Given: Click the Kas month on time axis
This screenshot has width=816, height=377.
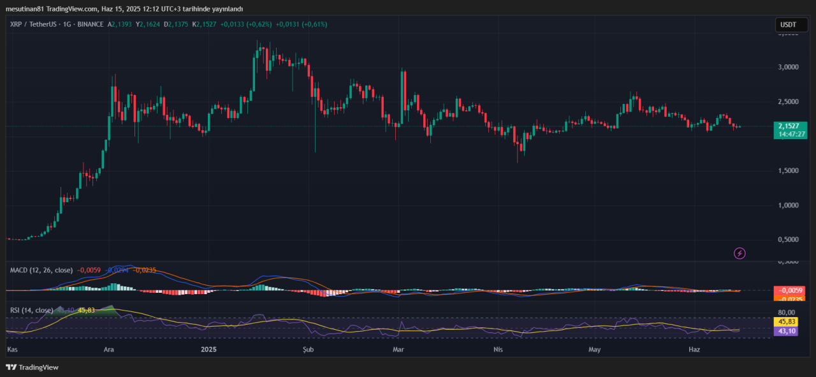Looking at the screenshot, I should click(x=11, y=350).
